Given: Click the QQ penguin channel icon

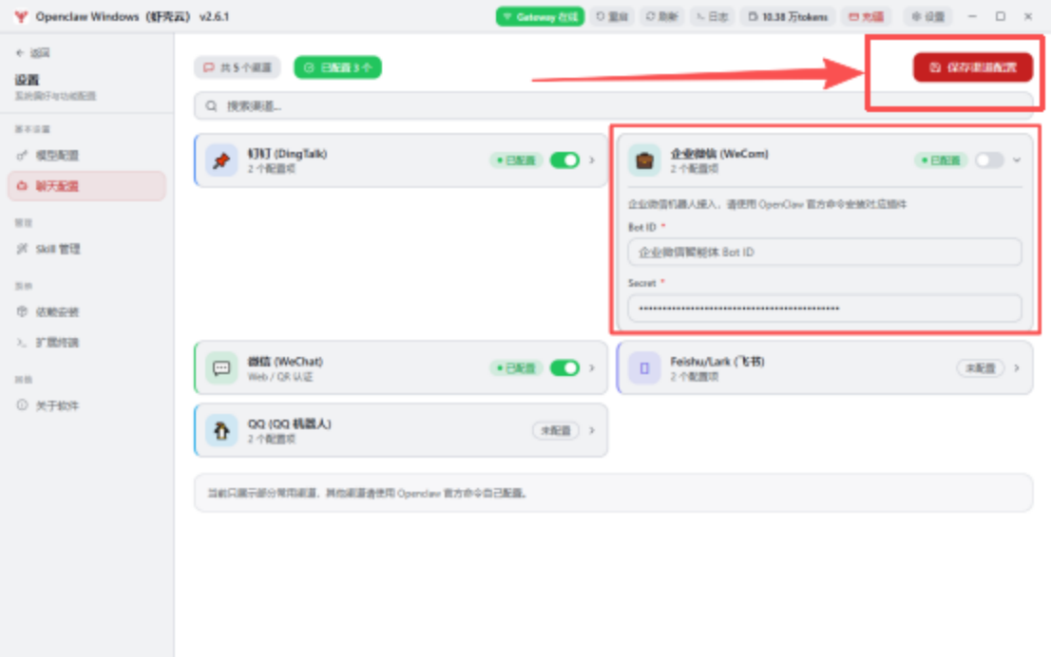Looking at the screenshot, I should pyautogui.click(x=221, y=431).
